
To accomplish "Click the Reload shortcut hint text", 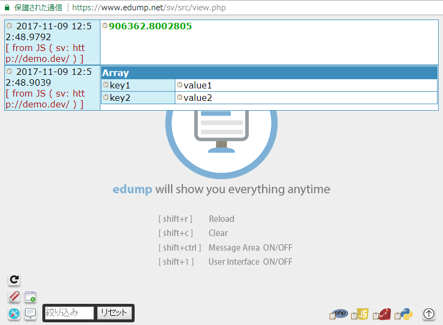I will [221, 219].
